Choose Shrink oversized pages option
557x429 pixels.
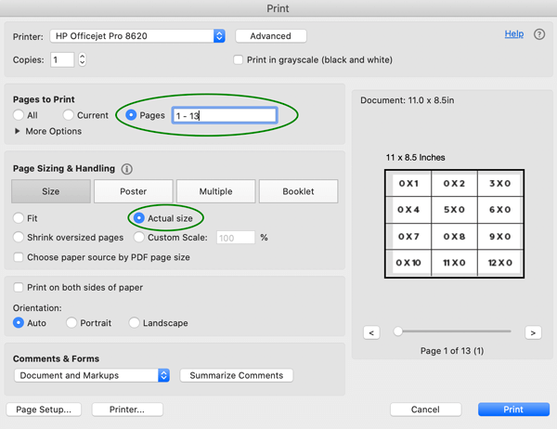[x=19, y=237]
